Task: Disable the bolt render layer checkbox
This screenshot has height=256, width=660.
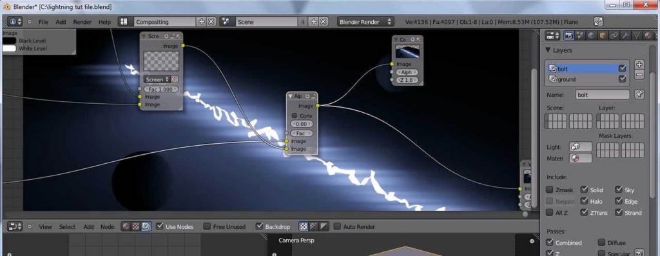Action: coord(623,68)
